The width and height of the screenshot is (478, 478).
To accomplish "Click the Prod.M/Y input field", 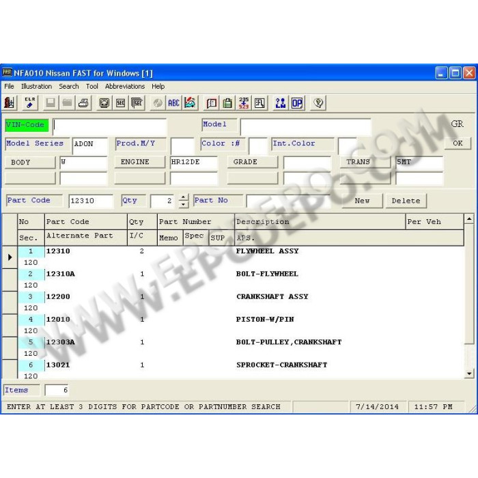I will pos(182,145).
